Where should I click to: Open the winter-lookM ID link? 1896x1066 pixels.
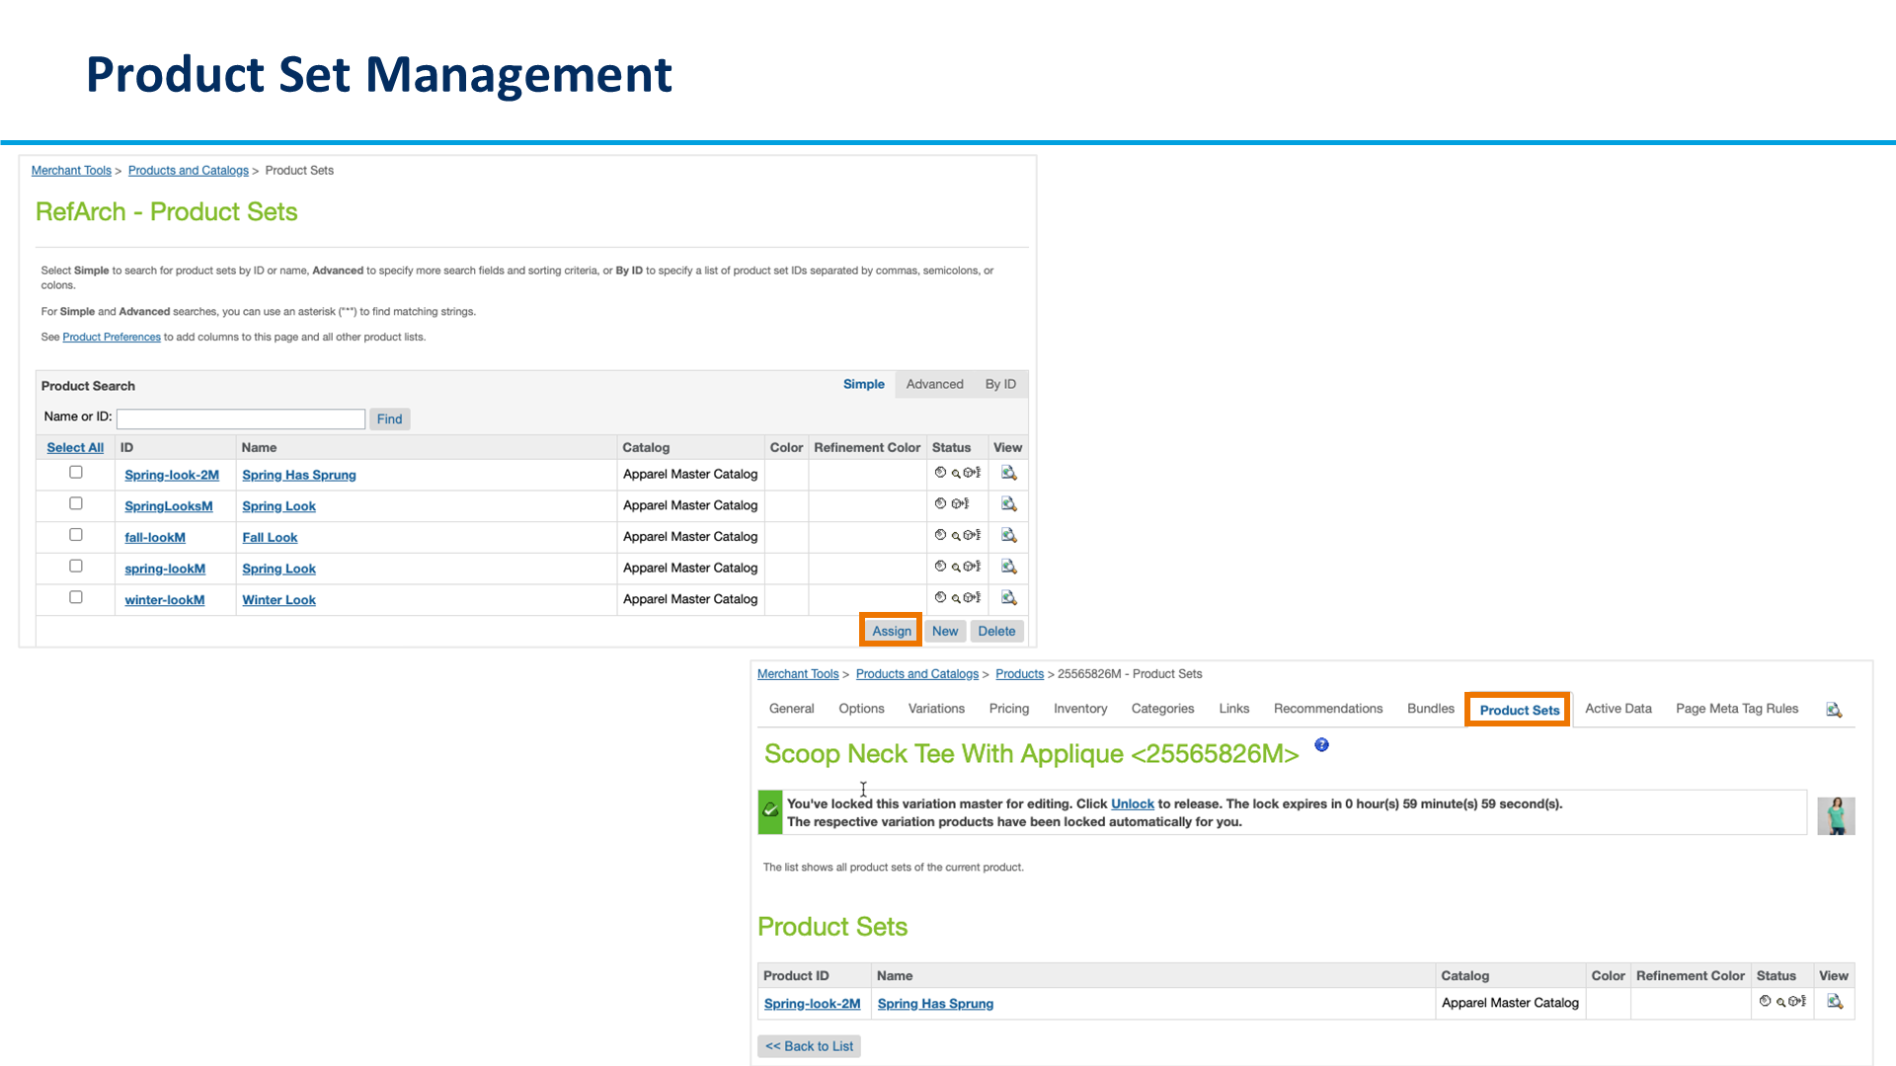164,600
